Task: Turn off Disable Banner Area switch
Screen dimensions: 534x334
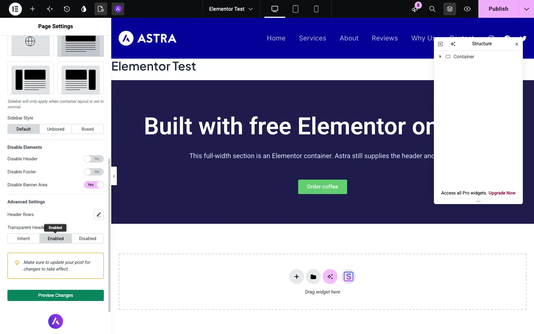Action: (94, 185)
